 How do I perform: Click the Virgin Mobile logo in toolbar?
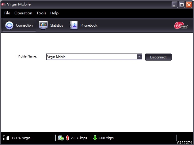(181, 25)
